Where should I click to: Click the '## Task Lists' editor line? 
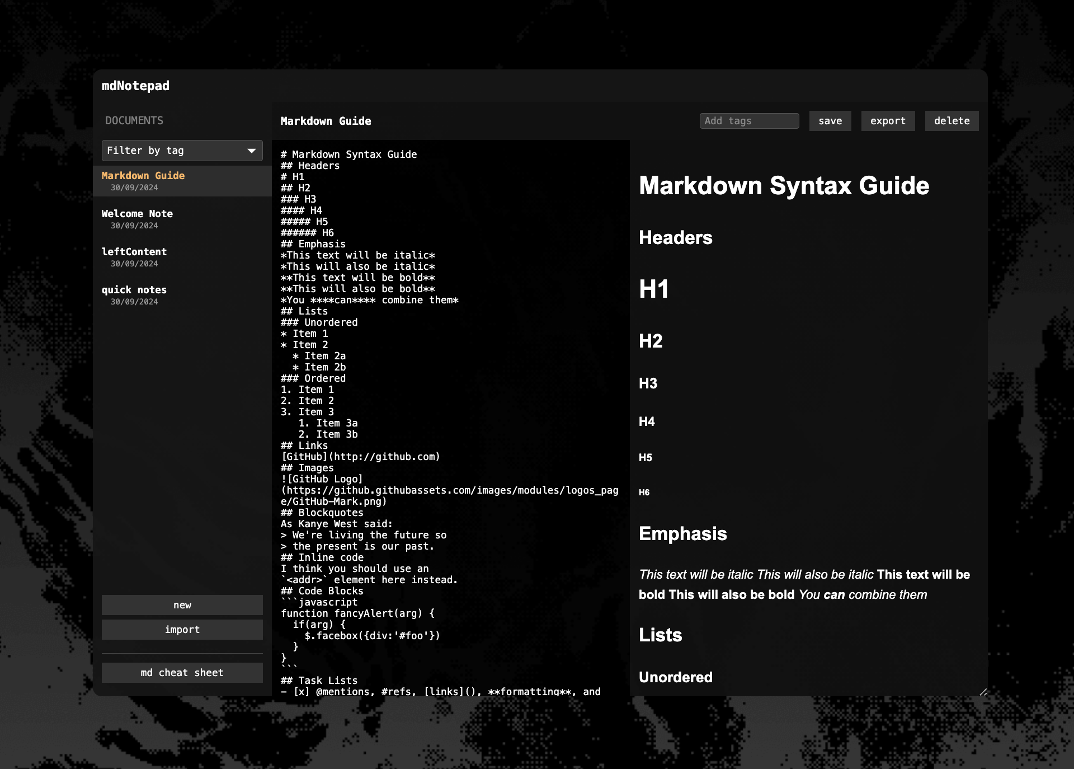pyautogui.click(x=319, y=681)
